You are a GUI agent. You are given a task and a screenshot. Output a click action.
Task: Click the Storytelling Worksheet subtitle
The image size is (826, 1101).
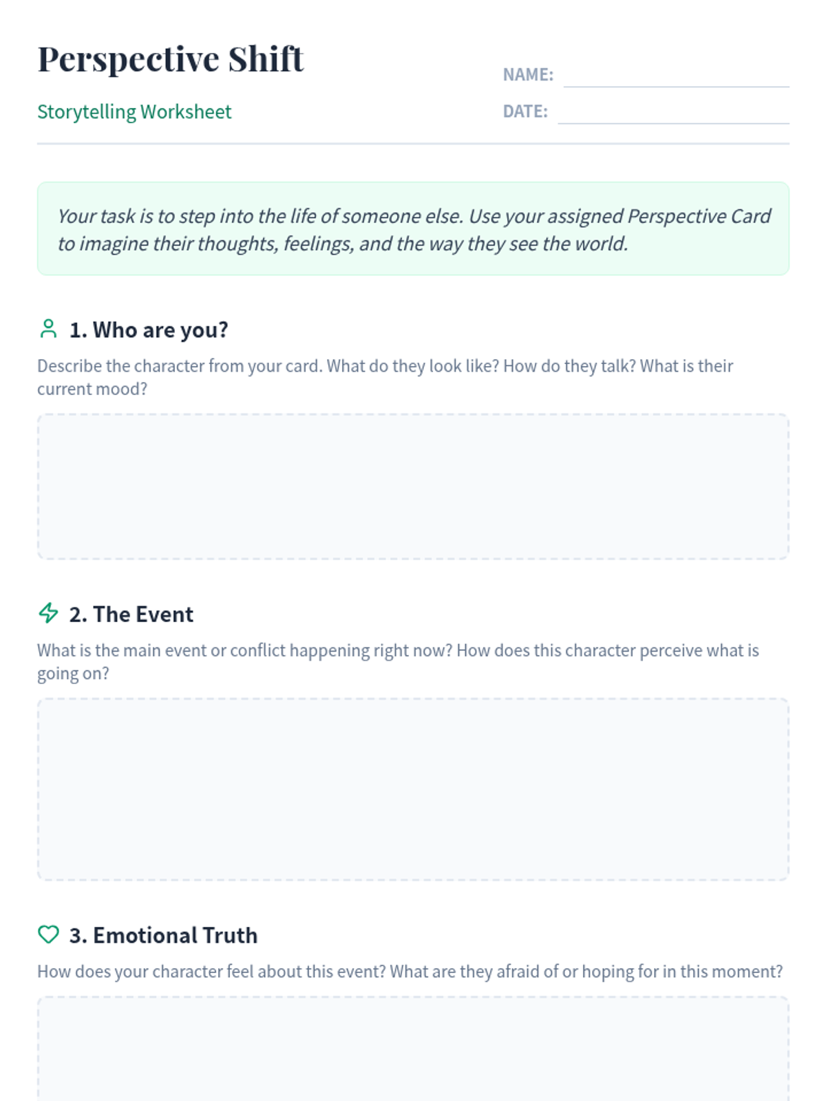pos(134,111)
